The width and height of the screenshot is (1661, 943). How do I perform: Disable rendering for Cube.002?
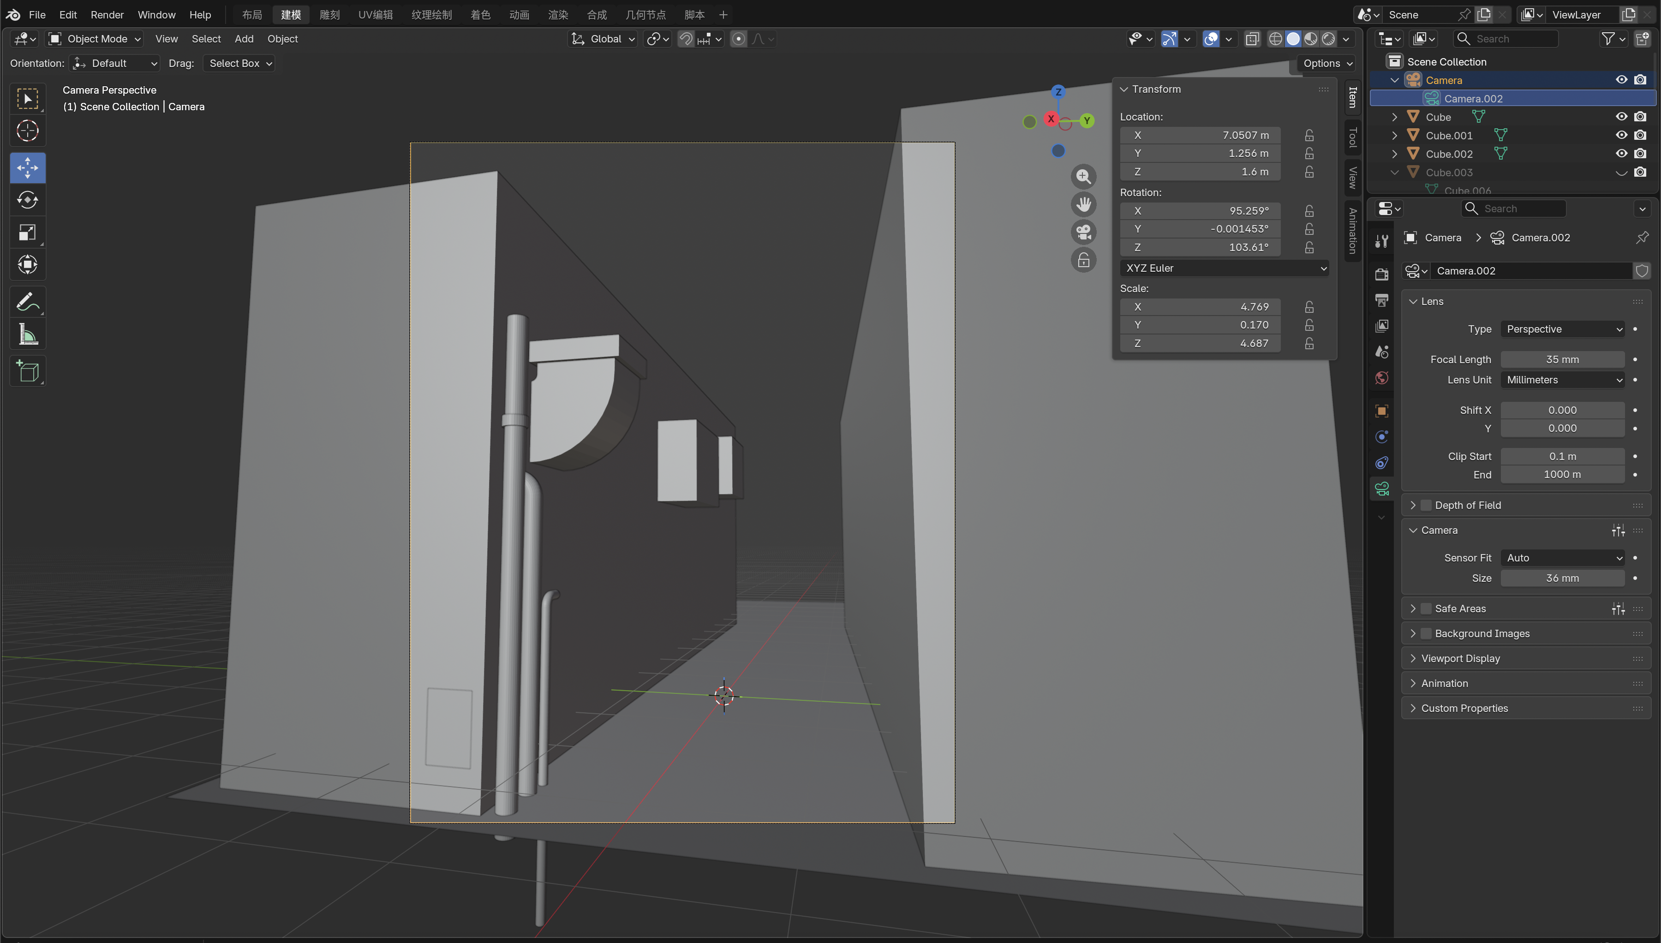coord(1640,154)
